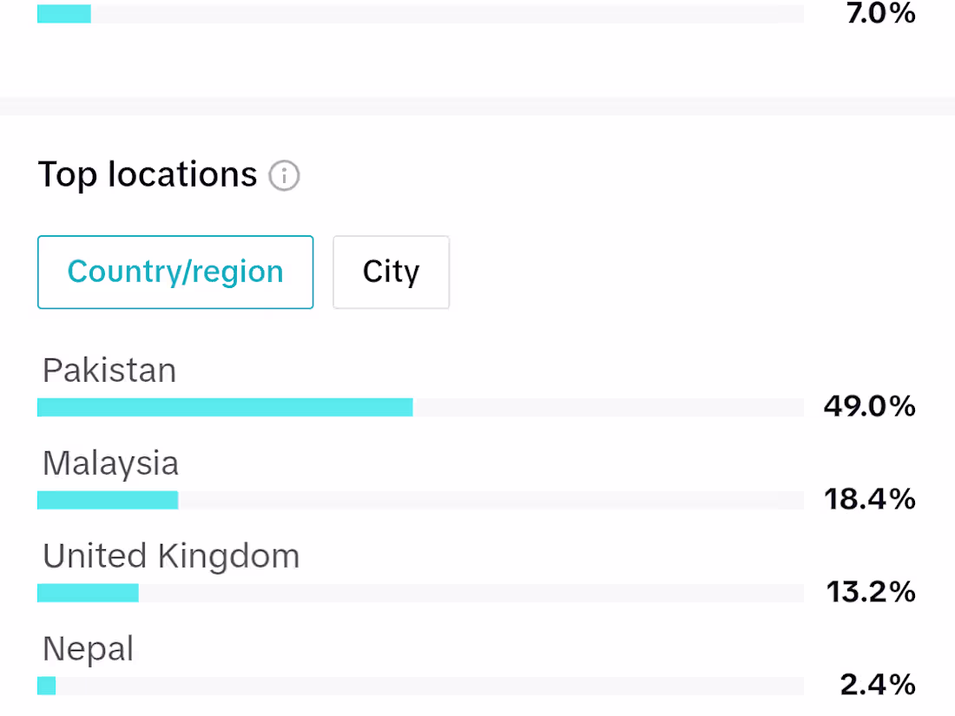Click the cyan fill of the 7.0% bar
Viewport: 955px width, 716px height.
point(64,14)
